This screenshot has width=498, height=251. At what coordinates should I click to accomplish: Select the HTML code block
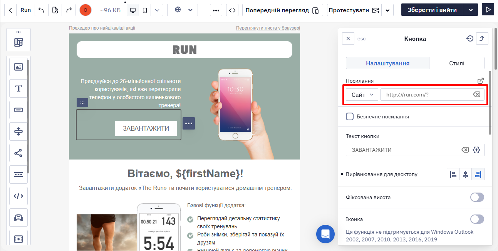click(x=18, y=196)
